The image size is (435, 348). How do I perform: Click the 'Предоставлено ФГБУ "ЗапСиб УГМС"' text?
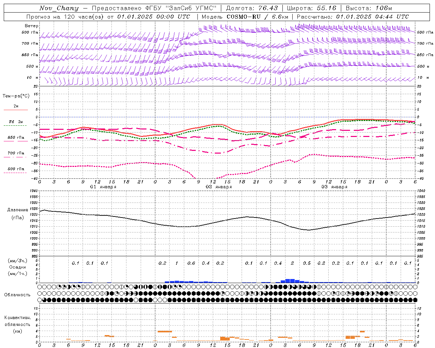click(x=154, y=8)
